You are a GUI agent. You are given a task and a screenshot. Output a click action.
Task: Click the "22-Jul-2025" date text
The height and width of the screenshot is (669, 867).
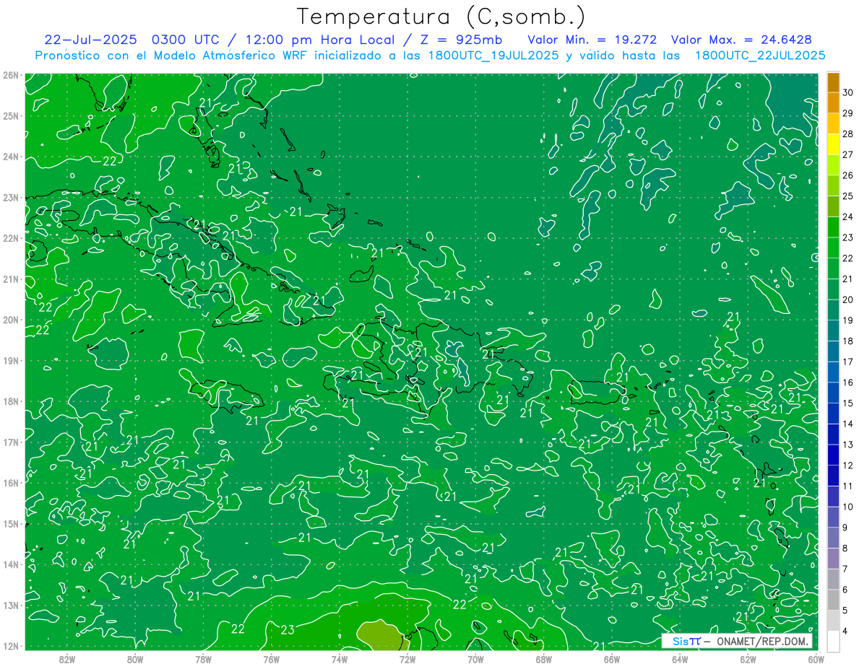click(x=90, y=39)
